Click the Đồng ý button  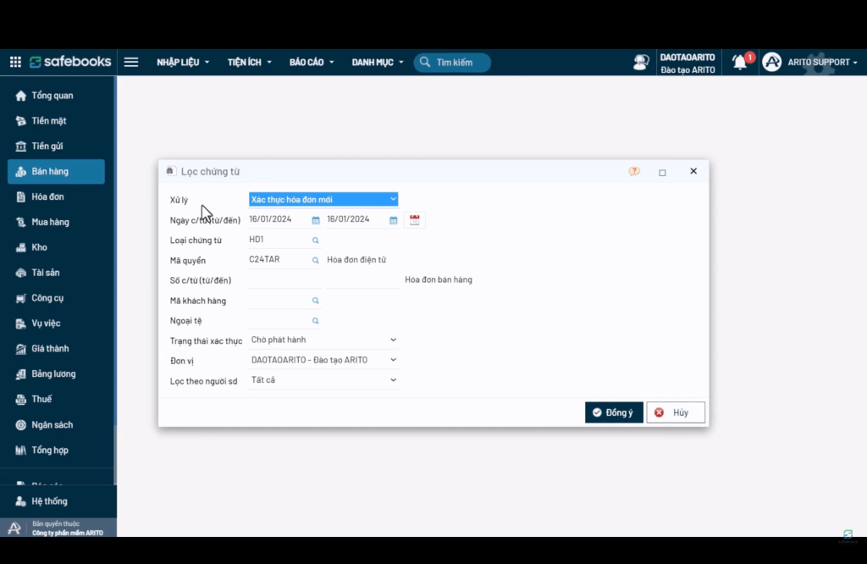click(x=614, y=412)
